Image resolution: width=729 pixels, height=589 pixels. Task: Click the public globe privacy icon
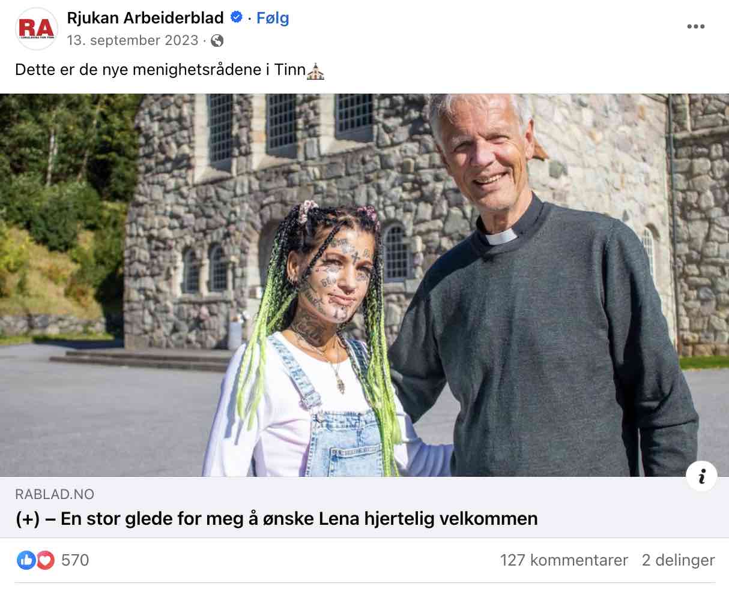tap(217, 41)
